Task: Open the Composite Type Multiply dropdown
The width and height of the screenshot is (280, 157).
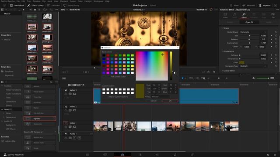Action: tap(253, 66)
